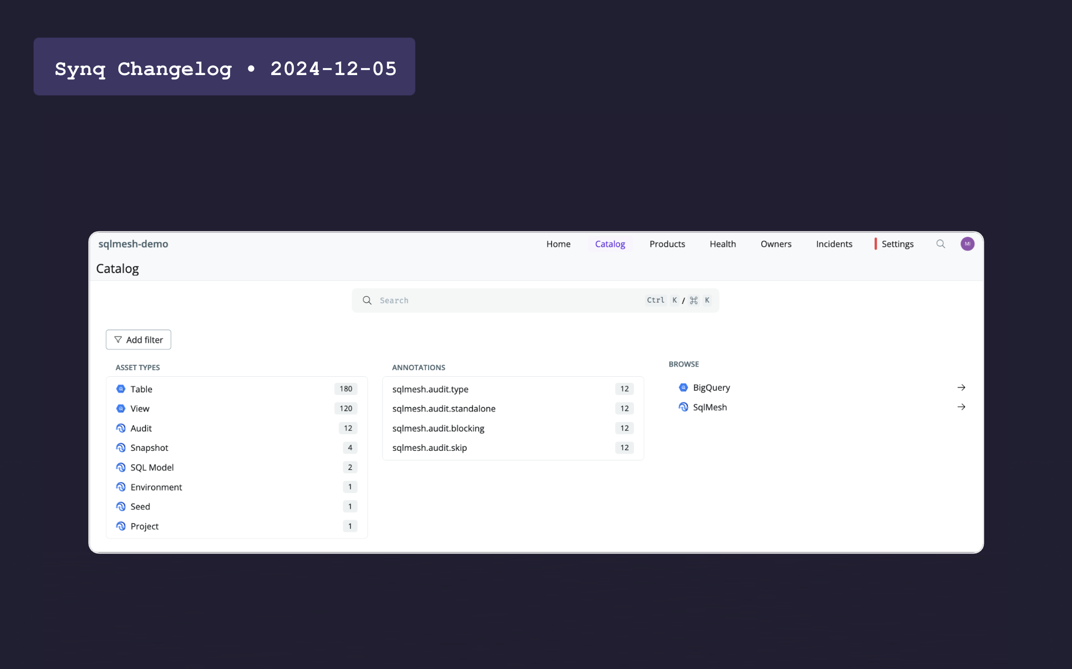Click the arrow next to SqlMesh
Image resolution: width=1072 pixels, height=669 pixels.
[961, 407]
